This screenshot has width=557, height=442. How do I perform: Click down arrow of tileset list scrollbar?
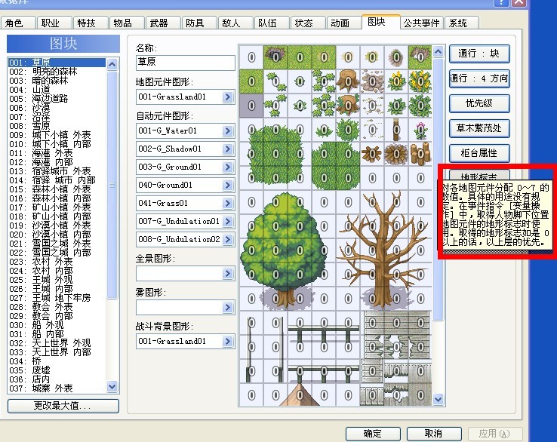point(112,386)
